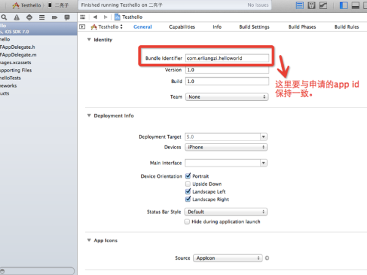The width and height of the screenshot is (367, 275).
Task: Switch to the Info tab
Action: click(217, 27)
